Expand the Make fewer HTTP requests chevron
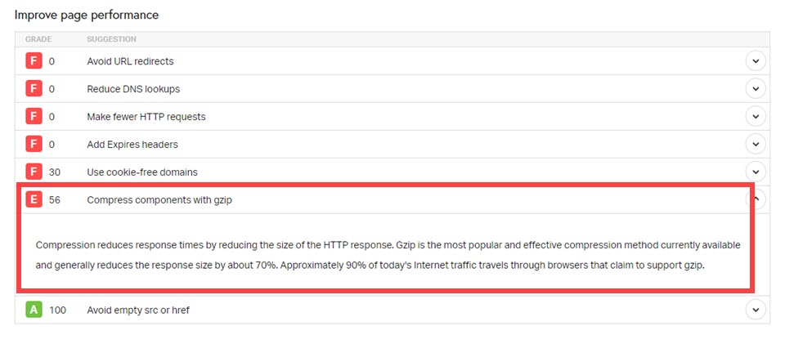Screen dimensions: 785x344 (x=756, y=117)
